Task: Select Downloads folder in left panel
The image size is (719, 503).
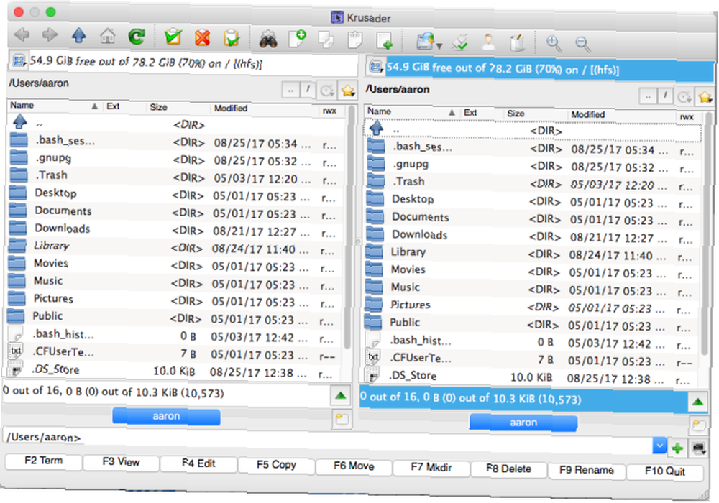Action: coord(174,229)
